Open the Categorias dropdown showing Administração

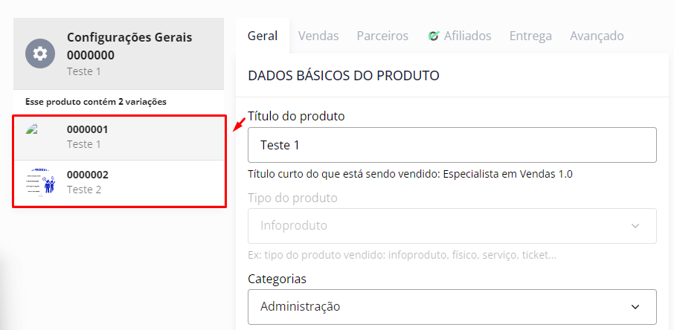(x=452, y=306)
